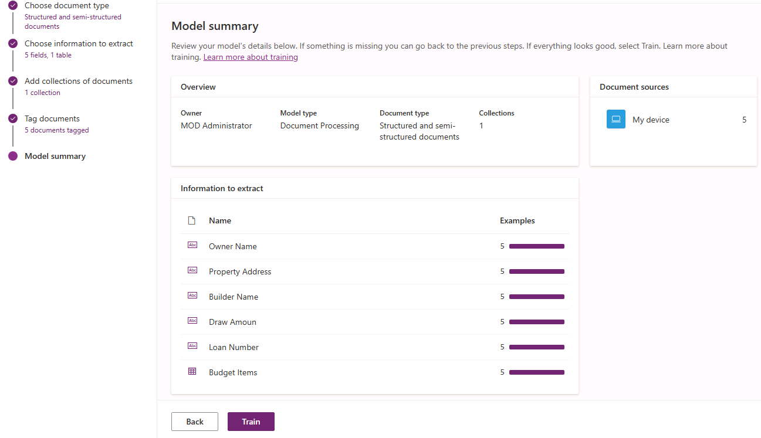The height and width of the screenshot is (438, 761).
Task: Click the text icon next to Draw Amoun
Action: [192, 321]
